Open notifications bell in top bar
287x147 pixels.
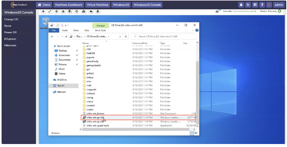[241, 5]
